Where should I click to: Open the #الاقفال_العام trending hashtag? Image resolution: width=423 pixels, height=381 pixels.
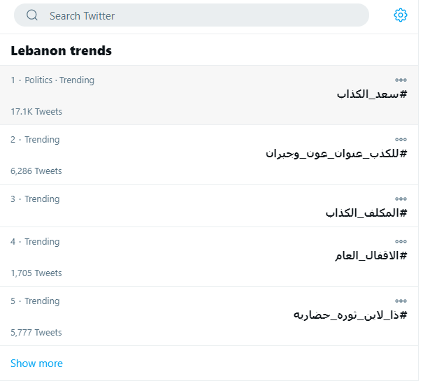tap(371, 256)
